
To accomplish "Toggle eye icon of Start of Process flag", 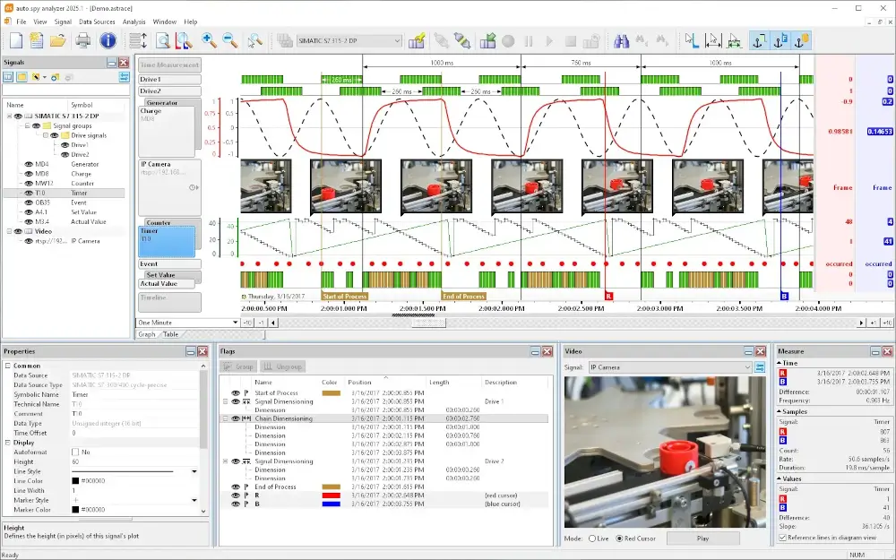I will tap(236, 393).
